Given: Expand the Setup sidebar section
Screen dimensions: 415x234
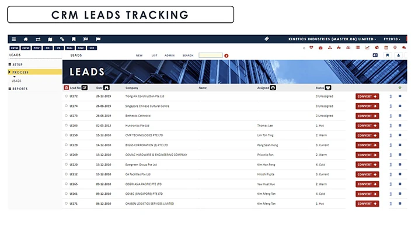Looking at the screenshot, I should pos(16,64).
